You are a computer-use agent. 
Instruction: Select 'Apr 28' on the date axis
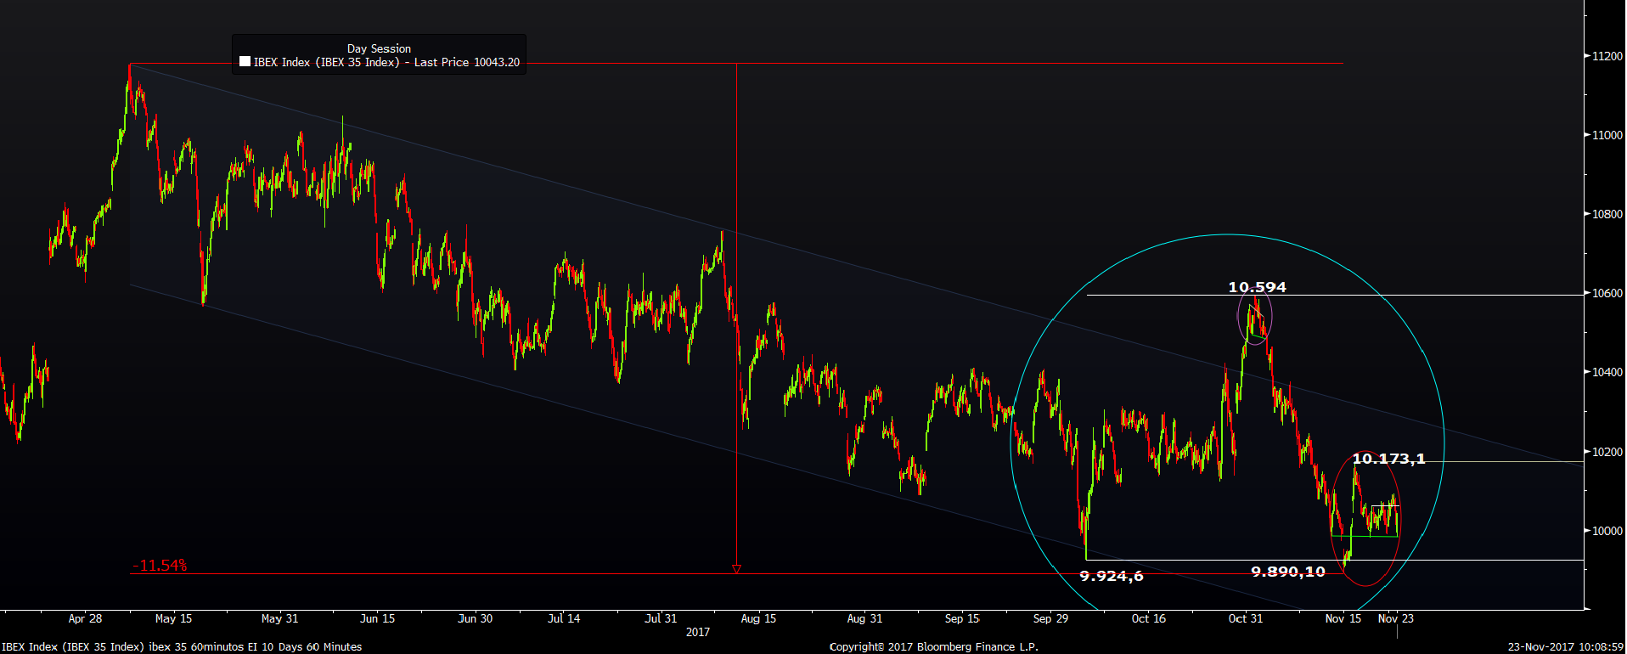[x=85, y=618]
